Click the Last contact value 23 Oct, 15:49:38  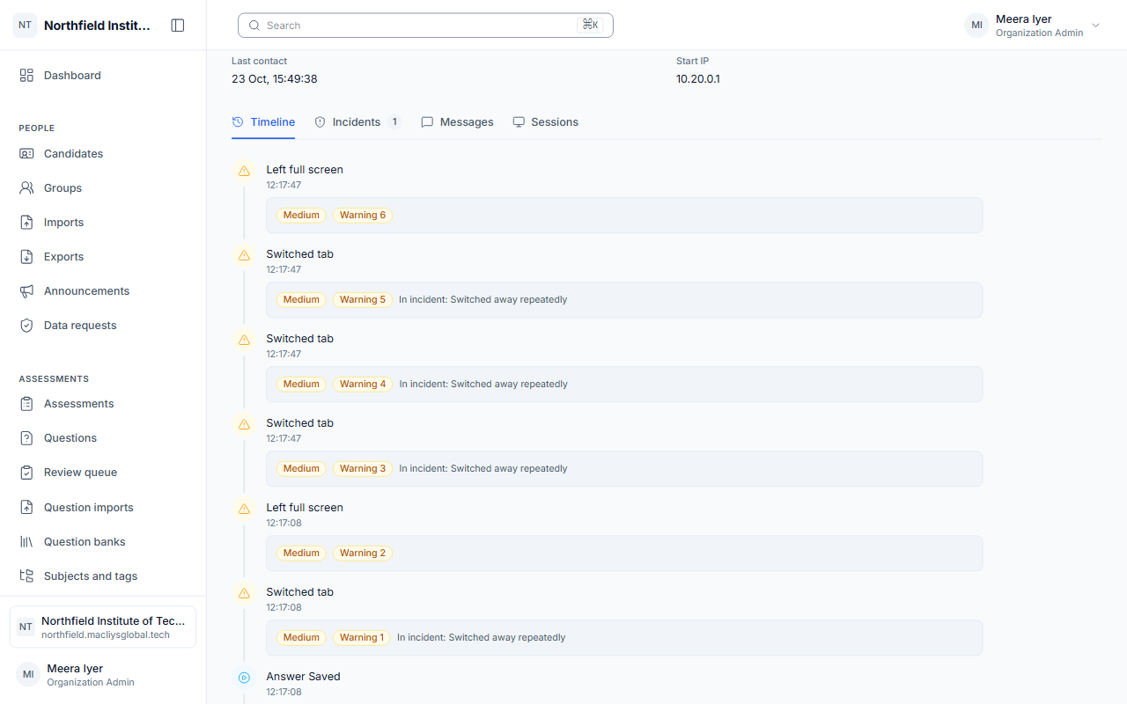tap(275, 79)
